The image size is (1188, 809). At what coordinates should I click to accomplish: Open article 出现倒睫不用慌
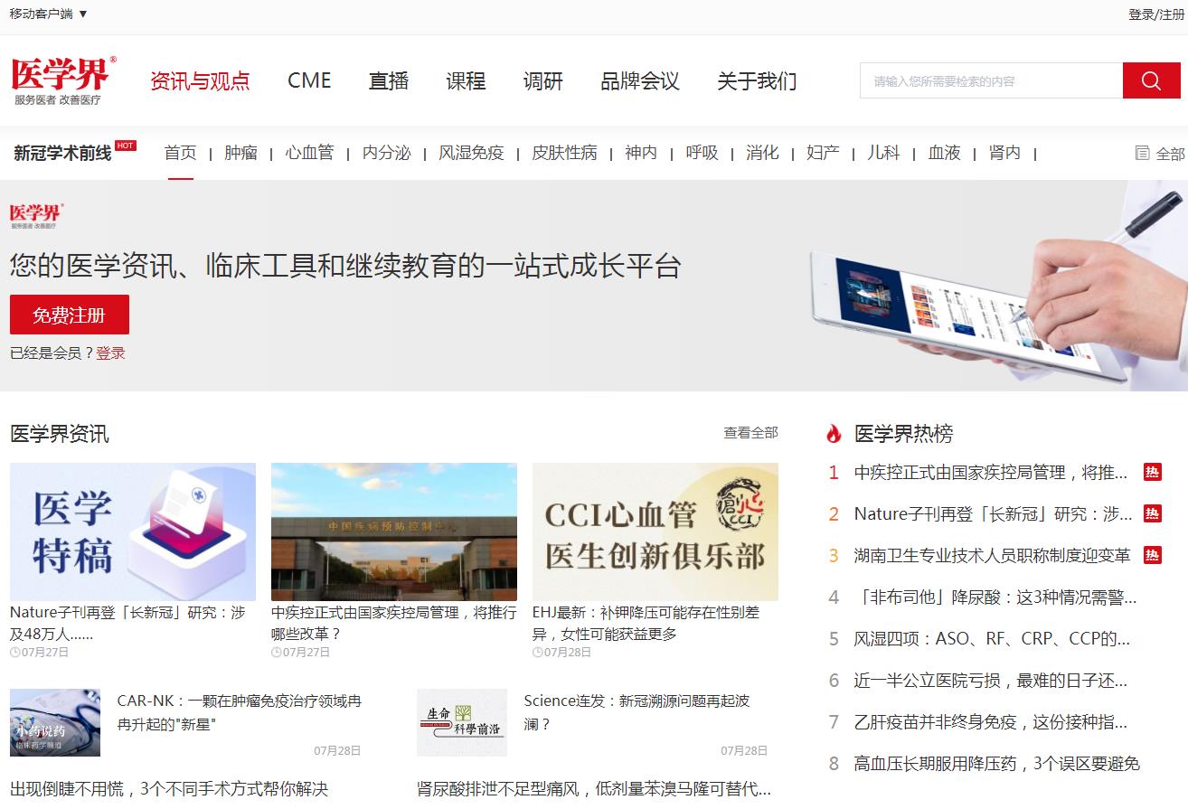click(x=169, y=789)
